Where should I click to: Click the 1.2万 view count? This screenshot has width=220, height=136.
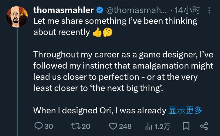(163, 126)
